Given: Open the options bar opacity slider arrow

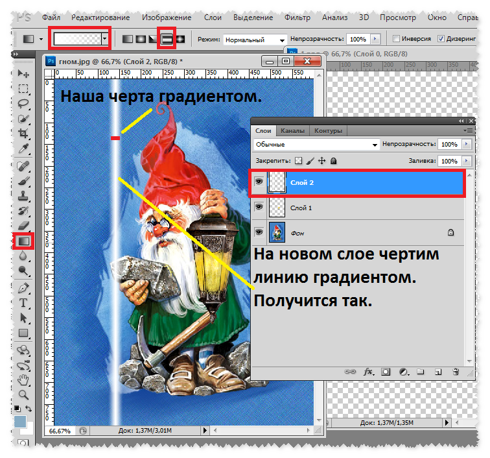Looking at the screenshot, I should pyautogui.click(x=375, y=39).
